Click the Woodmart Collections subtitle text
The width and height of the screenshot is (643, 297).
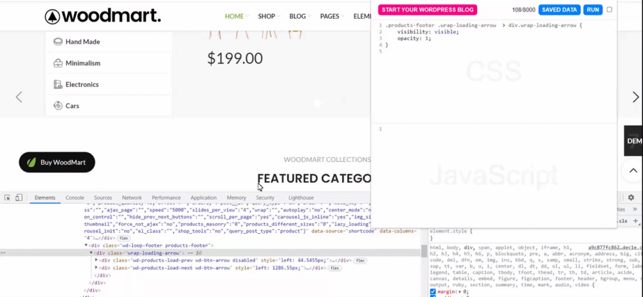click(327, 159)
